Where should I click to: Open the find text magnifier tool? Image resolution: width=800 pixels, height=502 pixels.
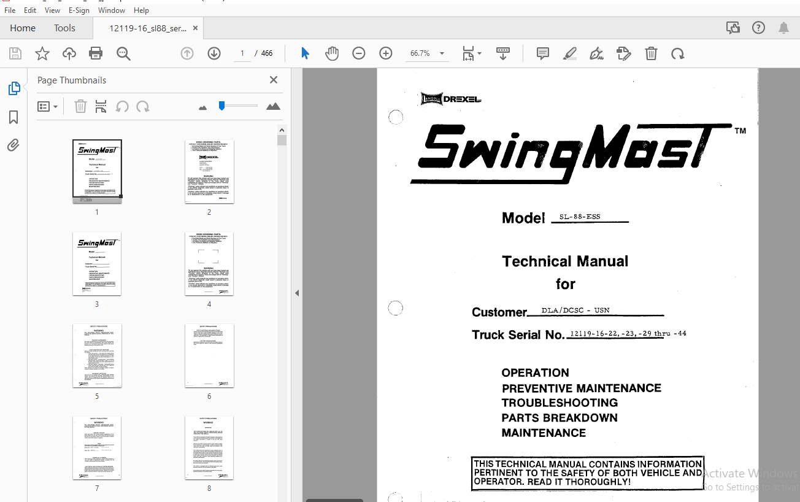[124, 53]
